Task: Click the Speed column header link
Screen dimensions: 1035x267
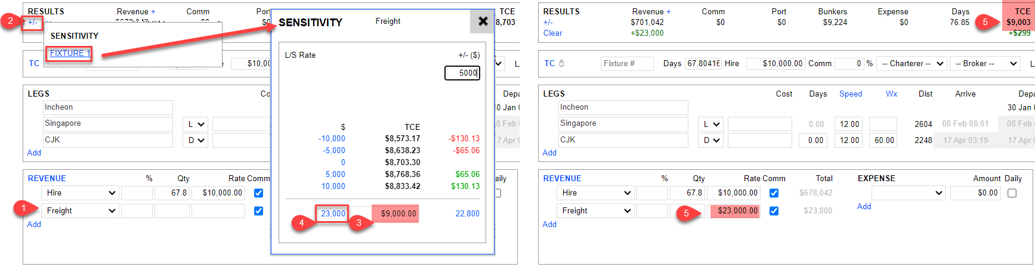Action: pyautogui.click(x=850, y=94)
